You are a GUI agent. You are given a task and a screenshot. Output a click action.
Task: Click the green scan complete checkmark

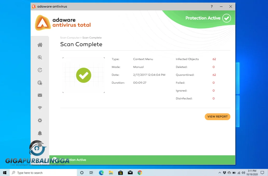coord(84,75)
